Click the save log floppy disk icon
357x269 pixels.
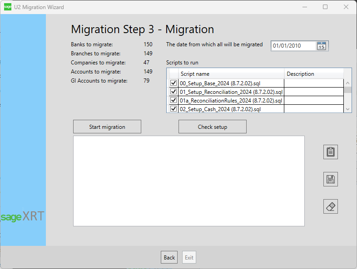coord(330,179)
